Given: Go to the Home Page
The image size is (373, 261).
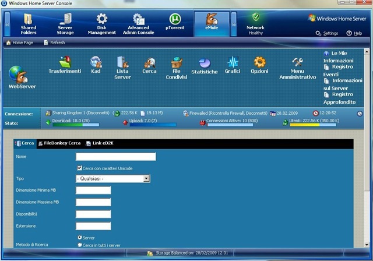Looking at the screenshot, I should [20, 43].
